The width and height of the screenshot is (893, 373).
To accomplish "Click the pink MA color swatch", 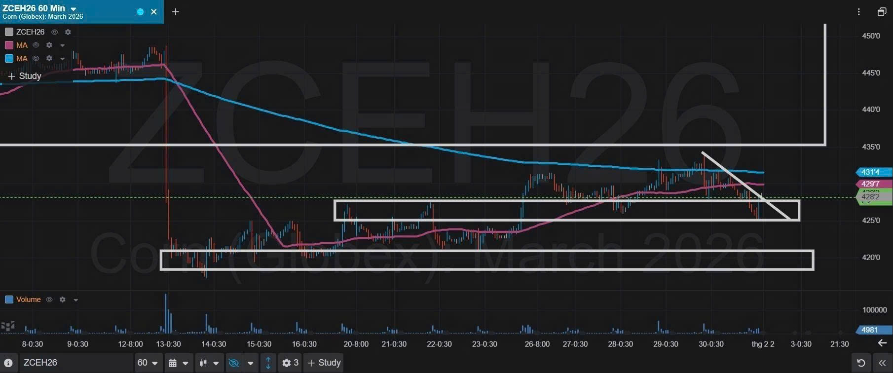I will coord(9,45).
